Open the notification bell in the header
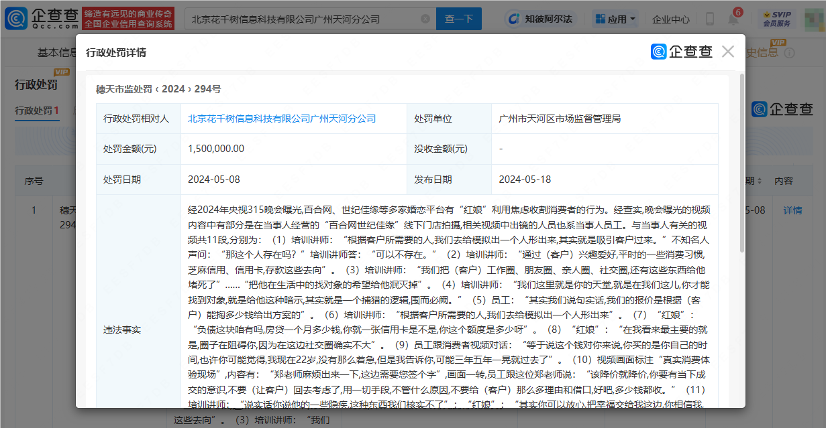The height and width of the screenshot is (428, 826). pos(733,19)
